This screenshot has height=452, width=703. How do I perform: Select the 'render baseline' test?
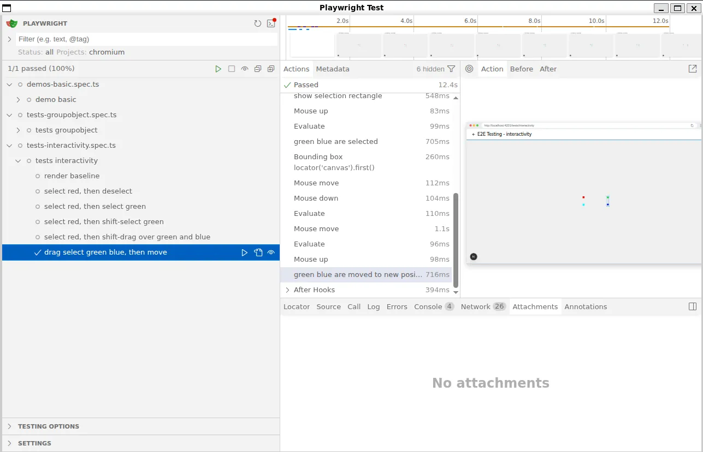pos(72,176)
